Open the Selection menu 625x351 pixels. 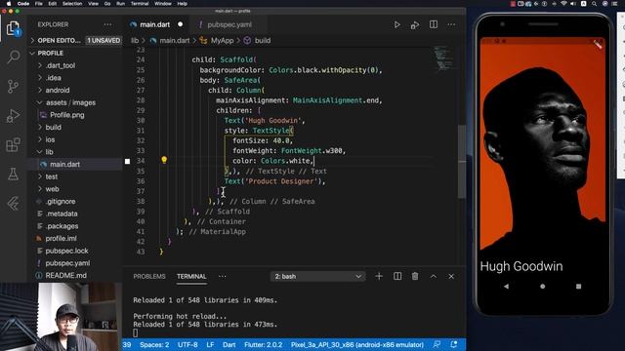coord(72,4)
